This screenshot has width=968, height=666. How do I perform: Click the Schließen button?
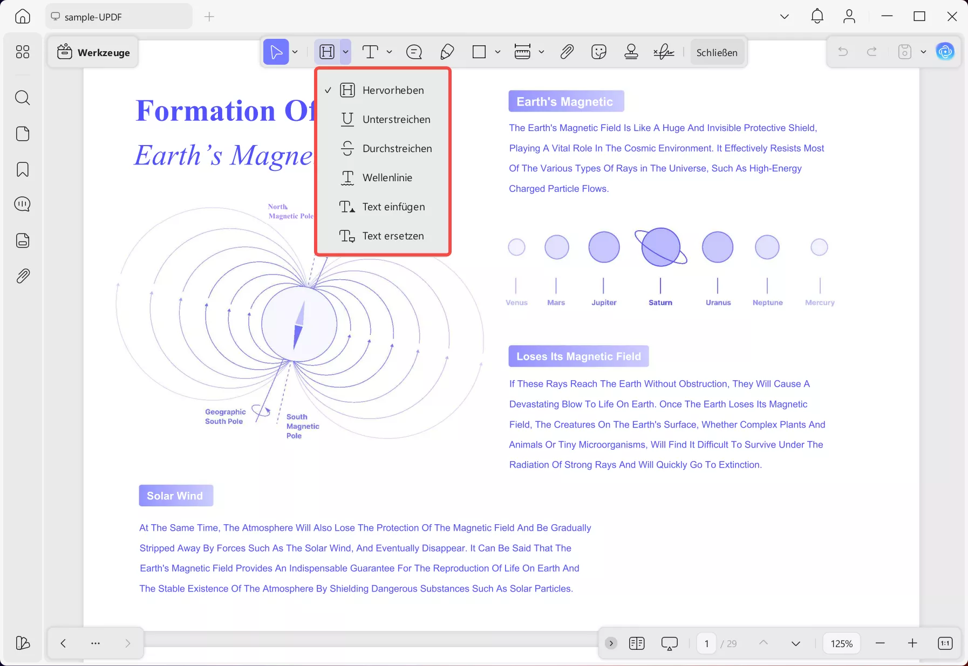coord(717,52)
